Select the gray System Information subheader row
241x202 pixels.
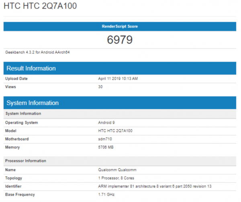[120, 114]
